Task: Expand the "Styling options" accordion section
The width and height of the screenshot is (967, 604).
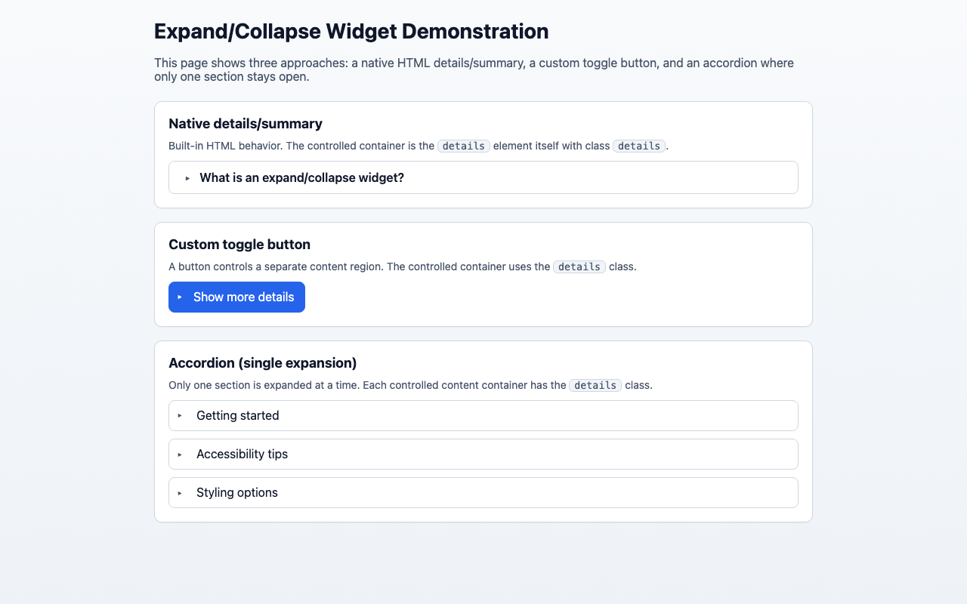Action: [x=236, y=492]
